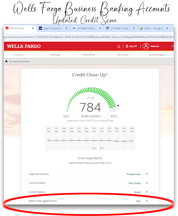Click the FICO Score tab favicon

tap(7, 28)
